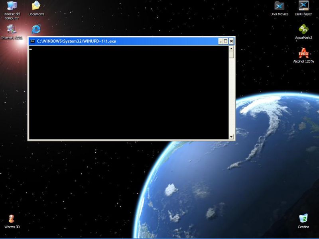
Task: Select the Internet ADSL connection icon
Action: click(x=12, y=32)
